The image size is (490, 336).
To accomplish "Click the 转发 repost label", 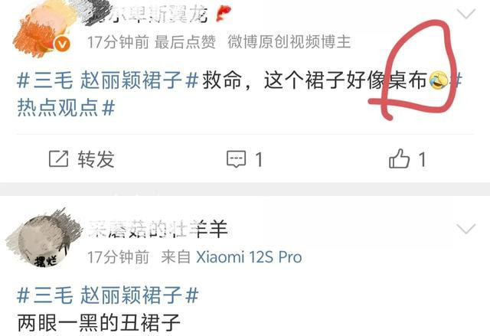I will coord(96,159).
